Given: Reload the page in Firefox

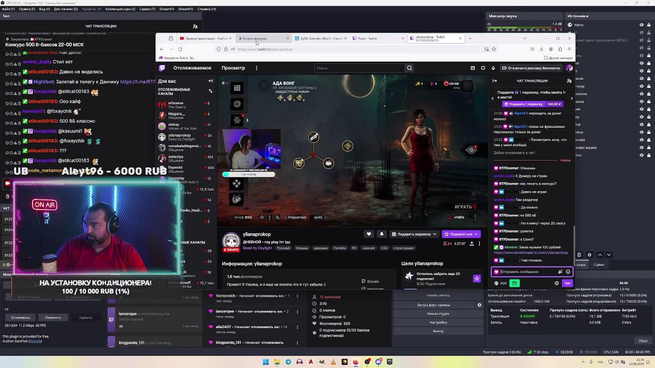Looking at the screenshot, I should [x=180, y=49].
